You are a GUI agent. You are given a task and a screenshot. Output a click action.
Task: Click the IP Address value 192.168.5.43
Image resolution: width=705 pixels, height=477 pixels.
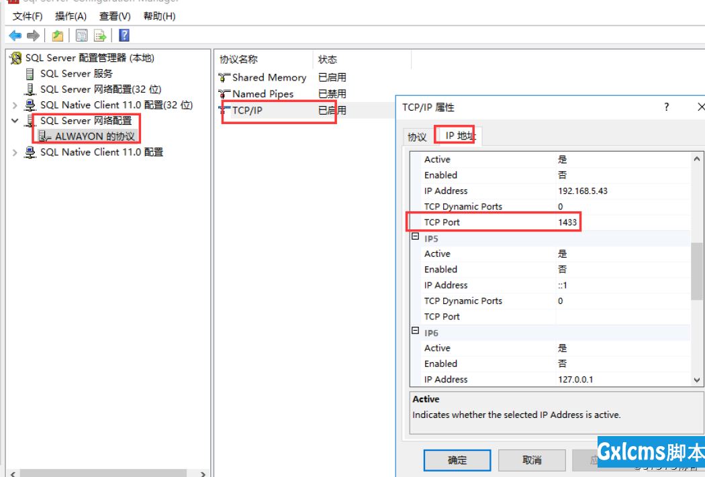pos(583,191)
